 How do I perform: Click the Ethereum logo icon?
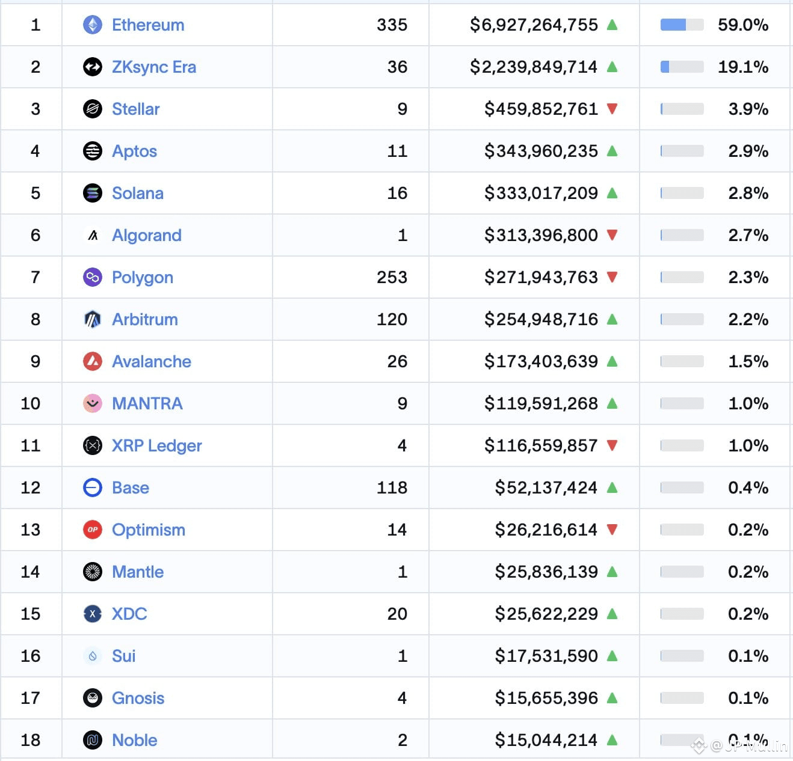93,25
